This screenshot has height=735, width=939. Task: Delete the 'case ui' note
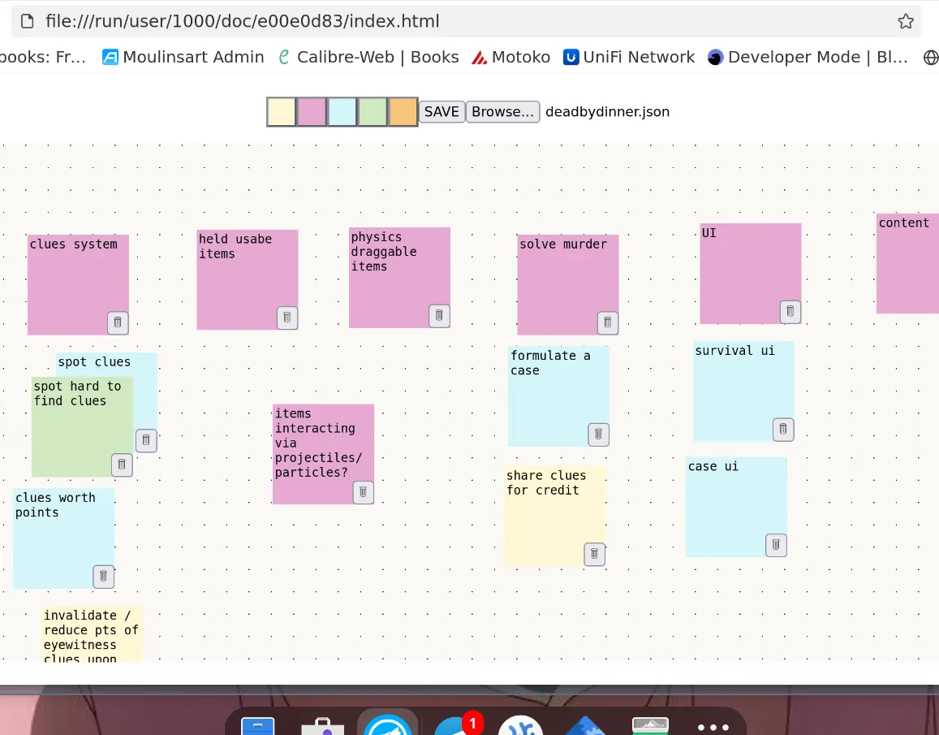tap(776, 544)
